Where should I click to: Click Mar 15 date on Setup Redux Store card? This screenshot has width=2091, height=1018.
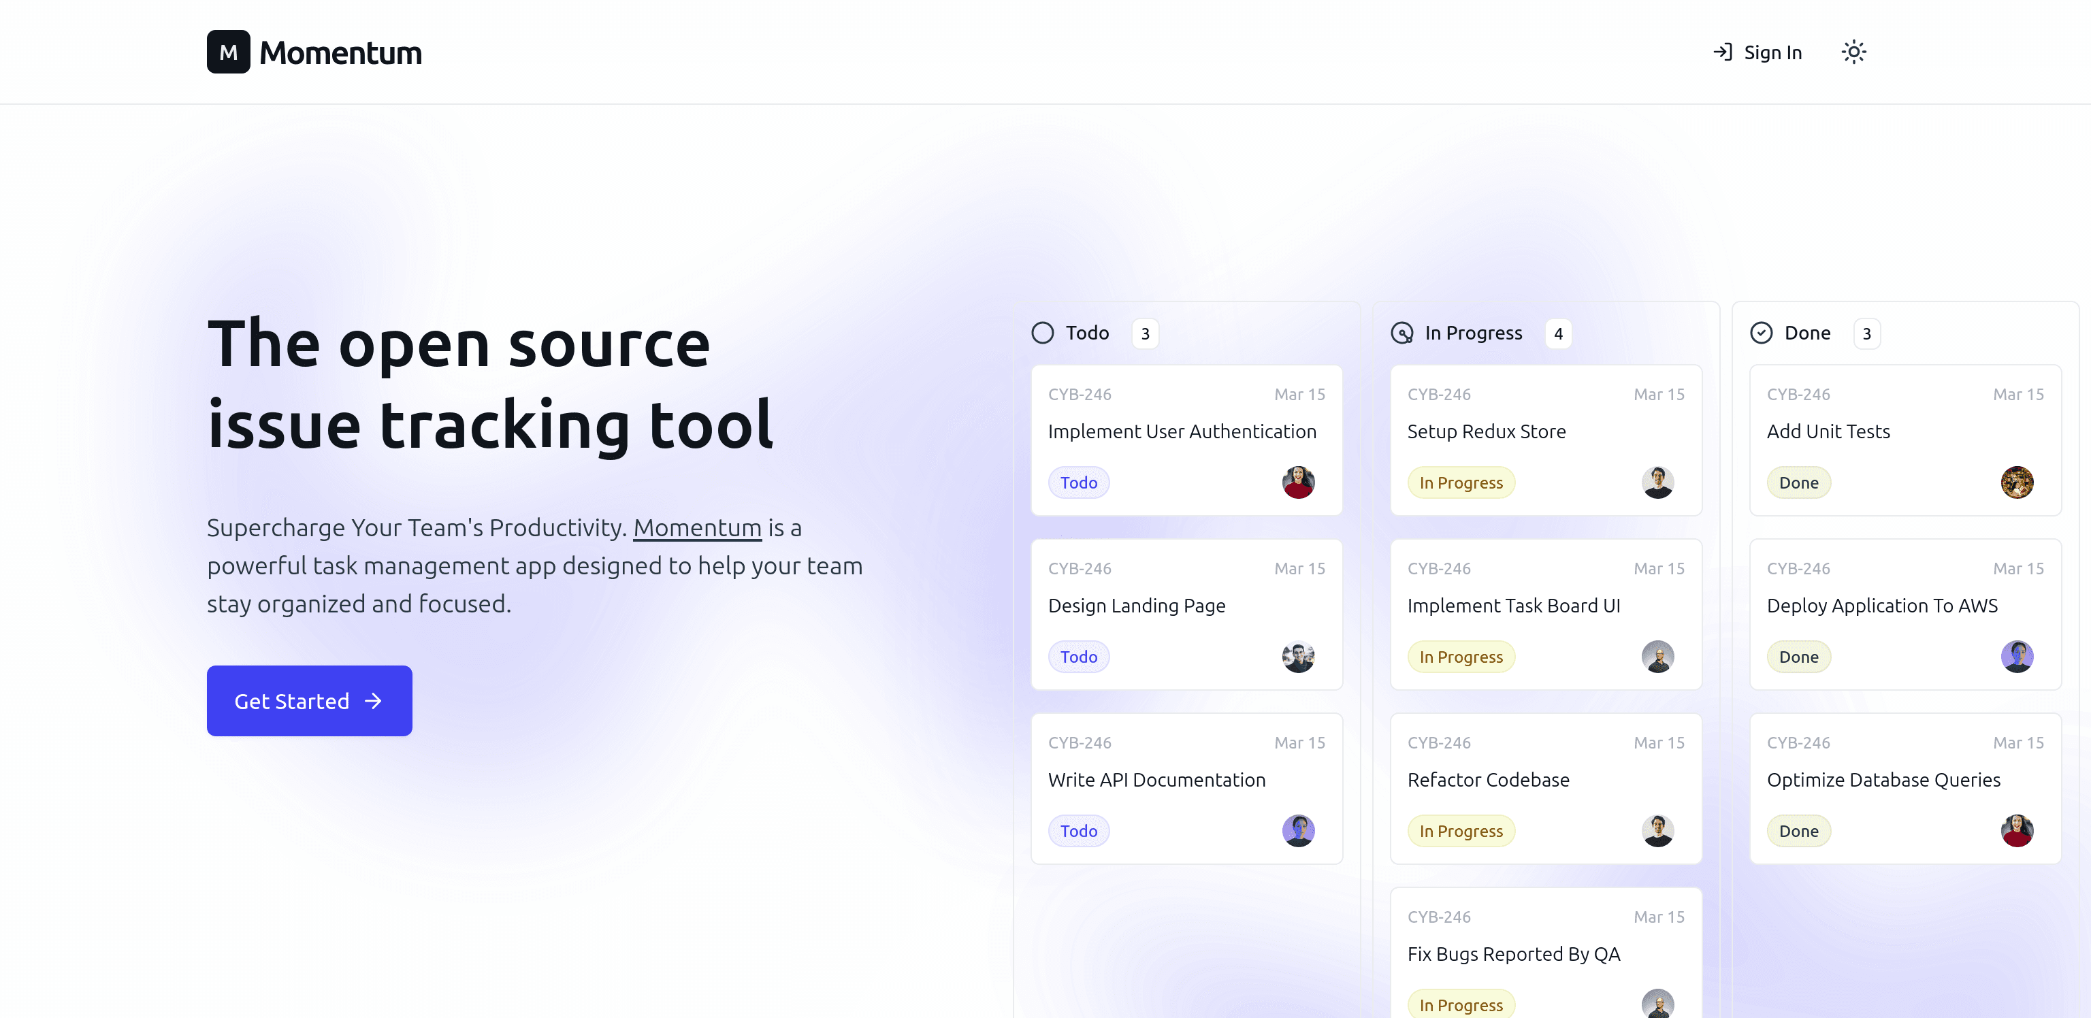[x=1659, y=395]
